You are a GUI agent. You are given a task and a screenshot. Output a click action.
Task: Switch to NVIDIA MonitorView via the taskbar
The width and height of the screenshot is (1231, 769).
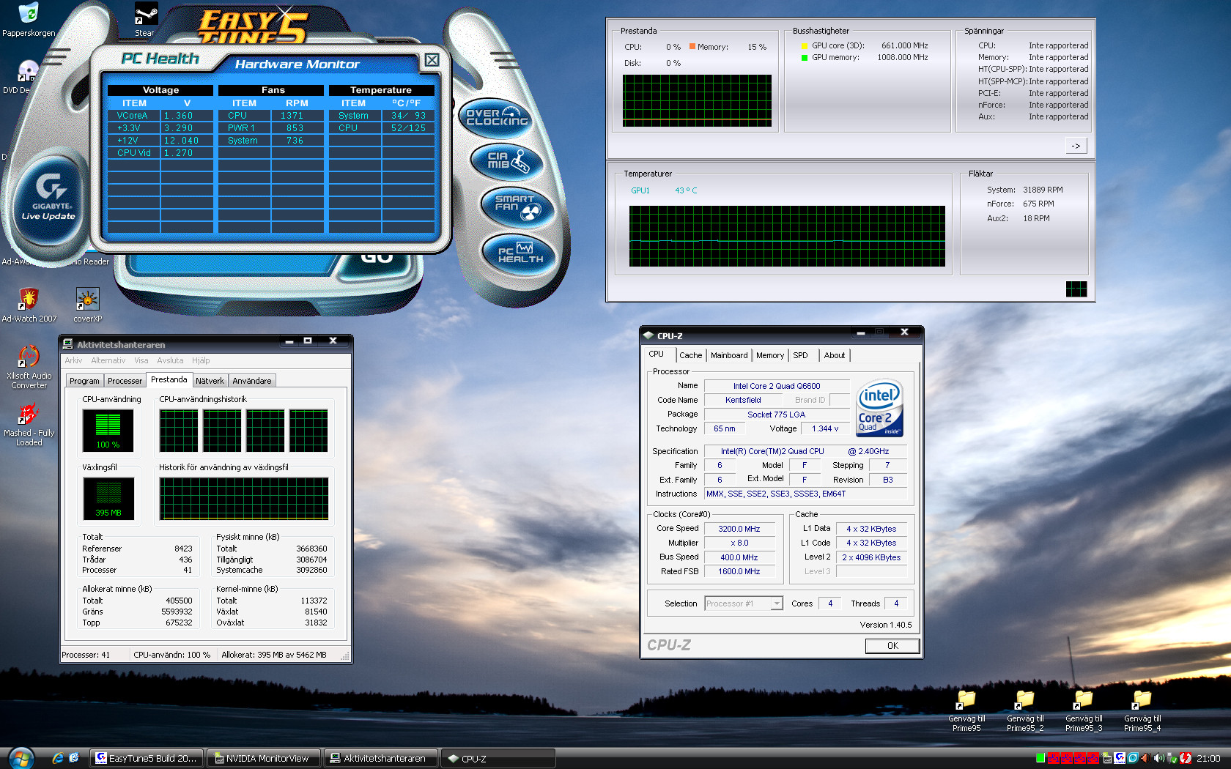click(263, 759)
